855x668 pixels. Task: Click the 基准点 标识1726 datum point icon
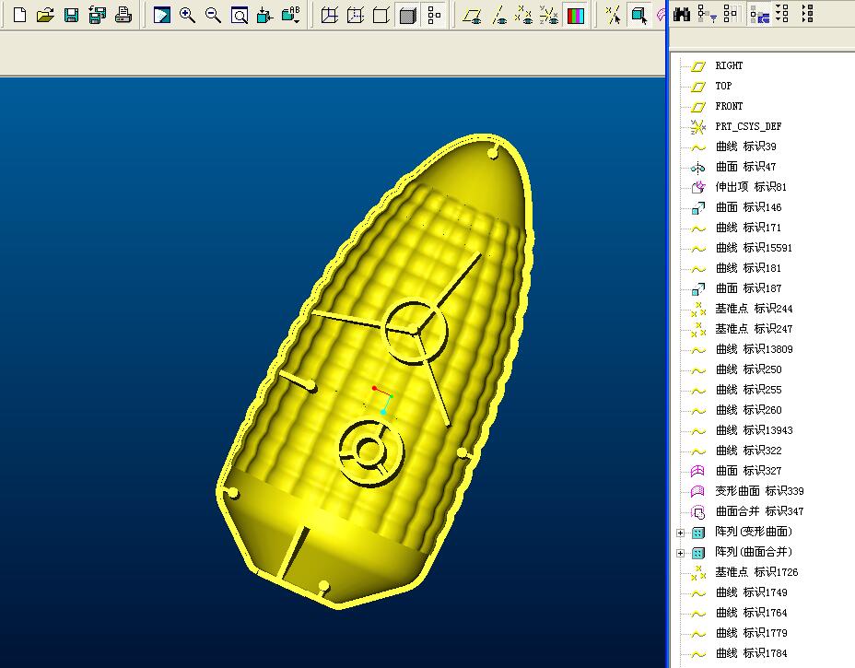tap(698, 572)
